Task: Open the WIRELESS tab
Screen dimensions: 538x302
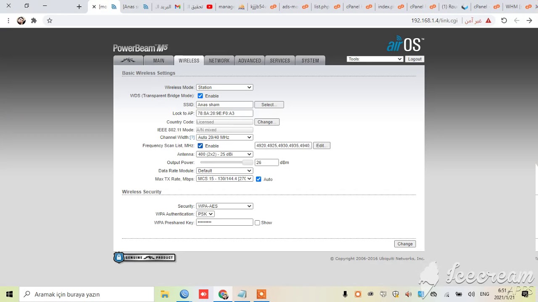Action: (189, 60)
